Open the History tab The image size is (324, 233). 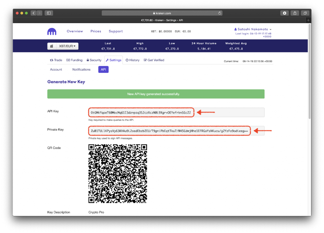tap(133, 60)
